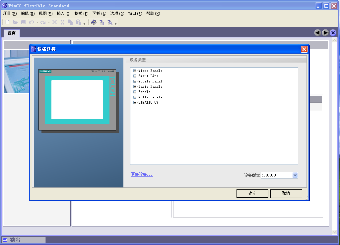Switch to the 首页 tab

(x=12, y=33)
